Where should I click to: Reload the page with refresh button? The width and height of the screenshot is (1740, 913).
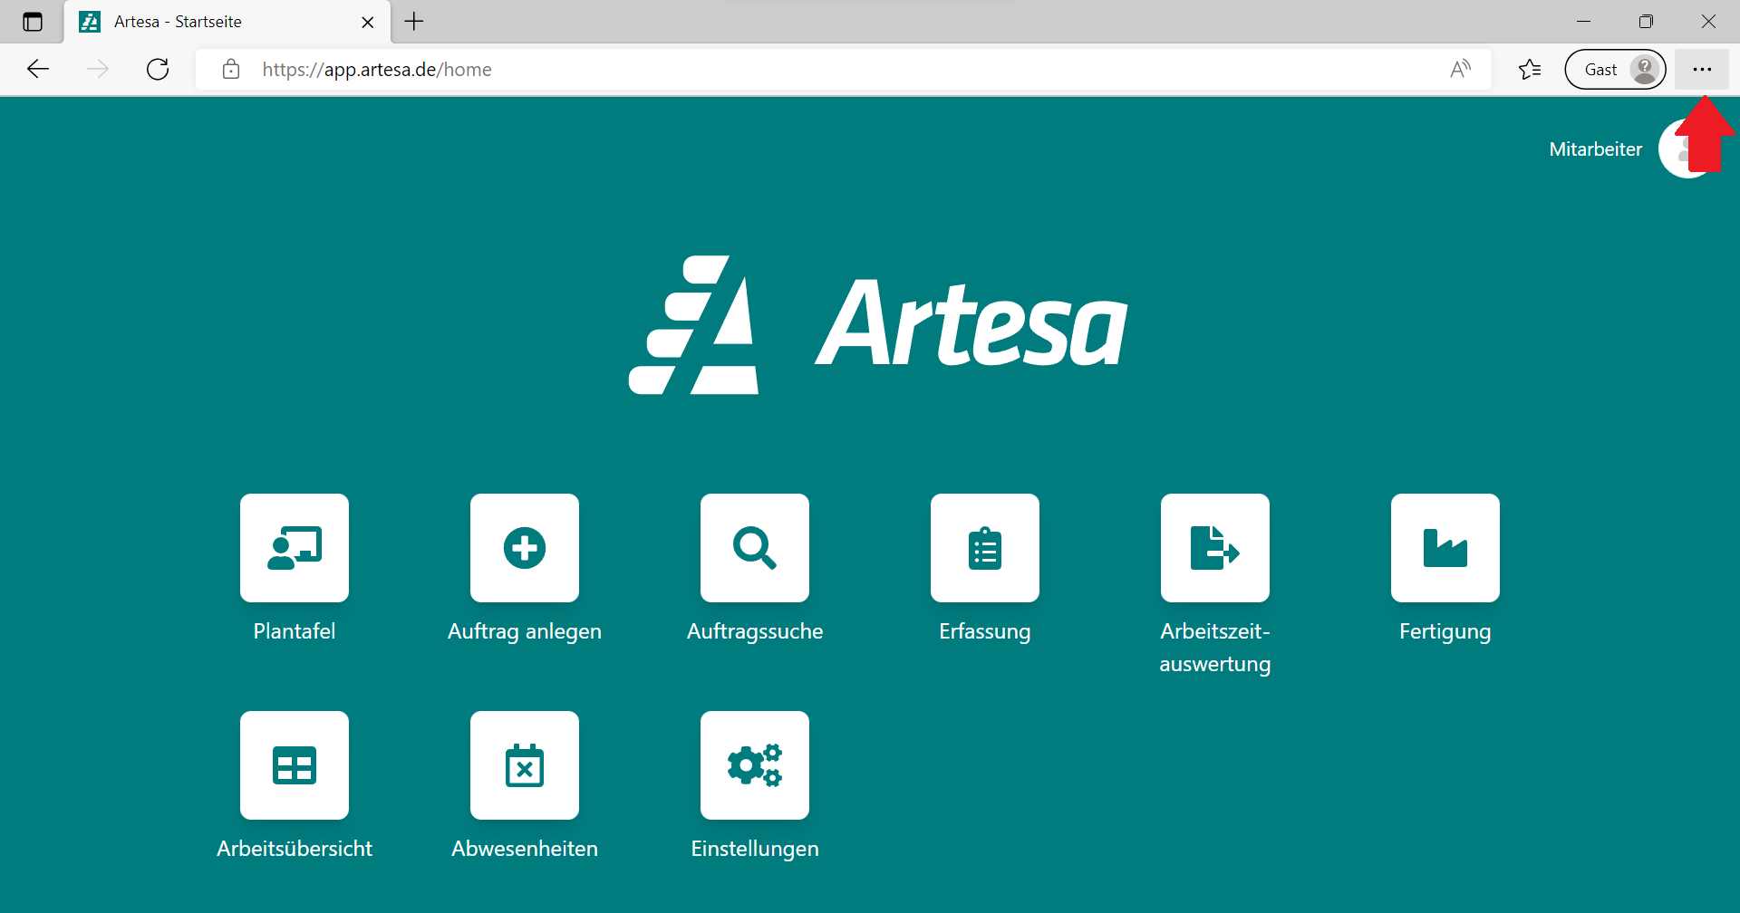coord(158,70)
